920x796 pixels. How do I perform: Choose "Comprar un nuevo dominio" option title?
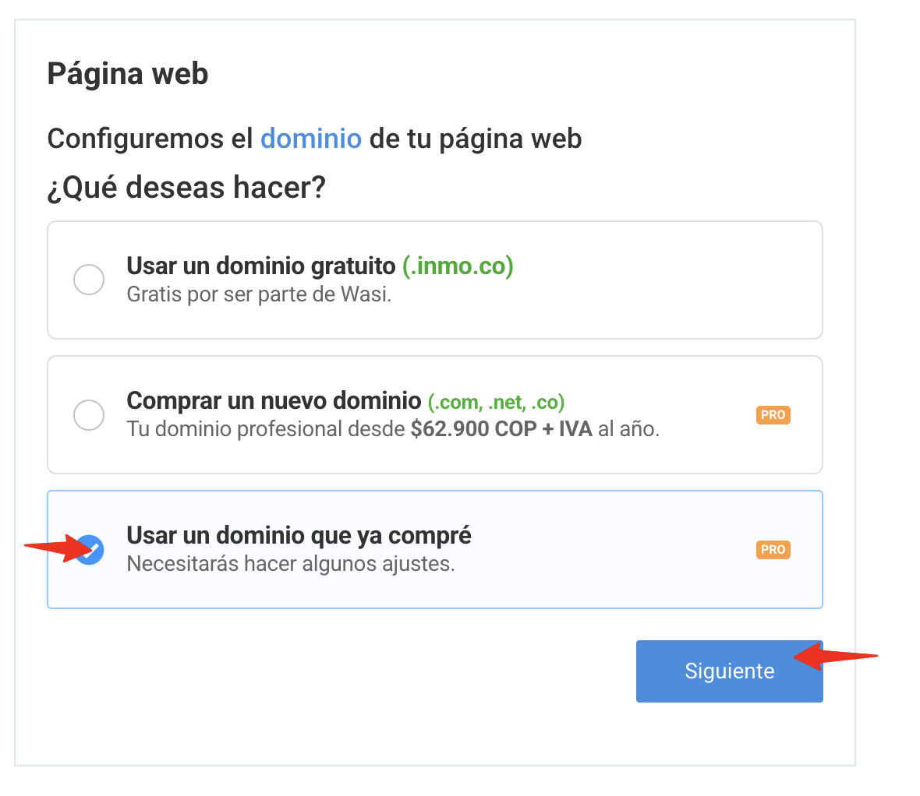coord(274,401)
